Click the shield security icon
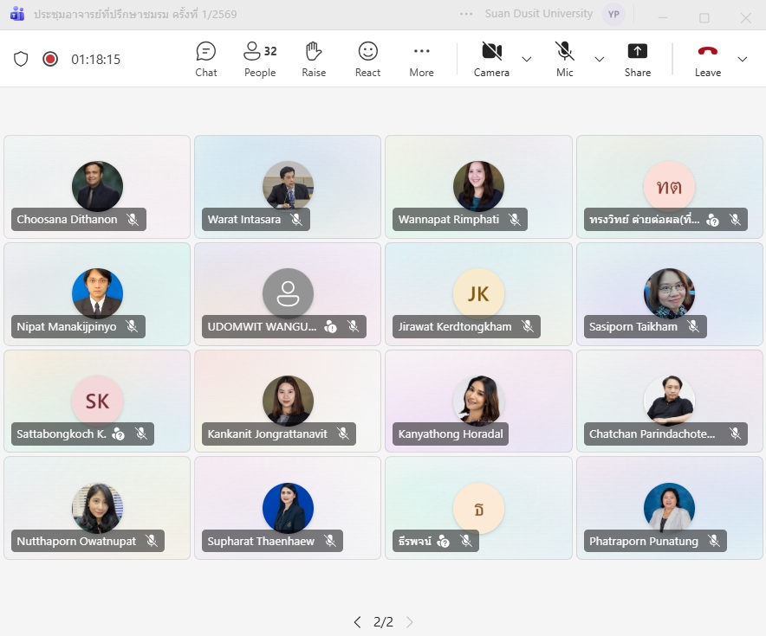This screenshot has width=766, height=636. [x=21, y=59]
